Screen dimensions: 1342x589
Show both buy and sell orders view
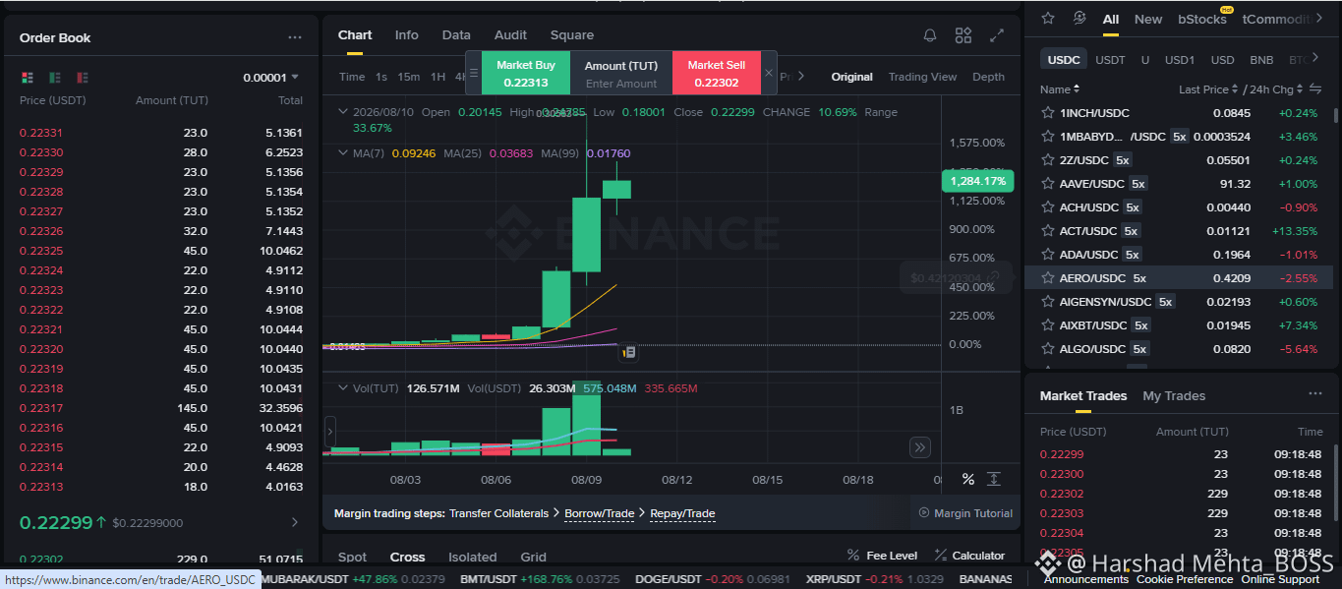(27, 77)
